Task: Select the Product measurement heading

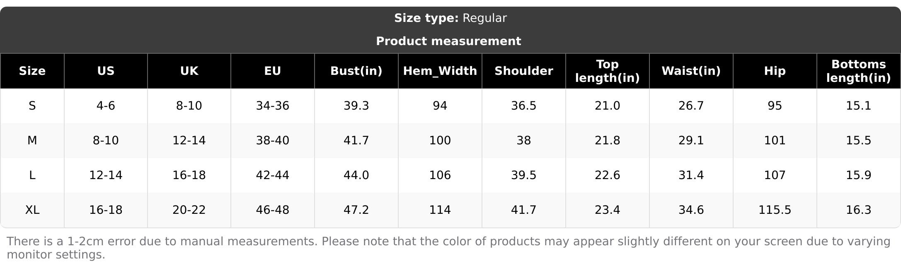Action: click(448, 41)
